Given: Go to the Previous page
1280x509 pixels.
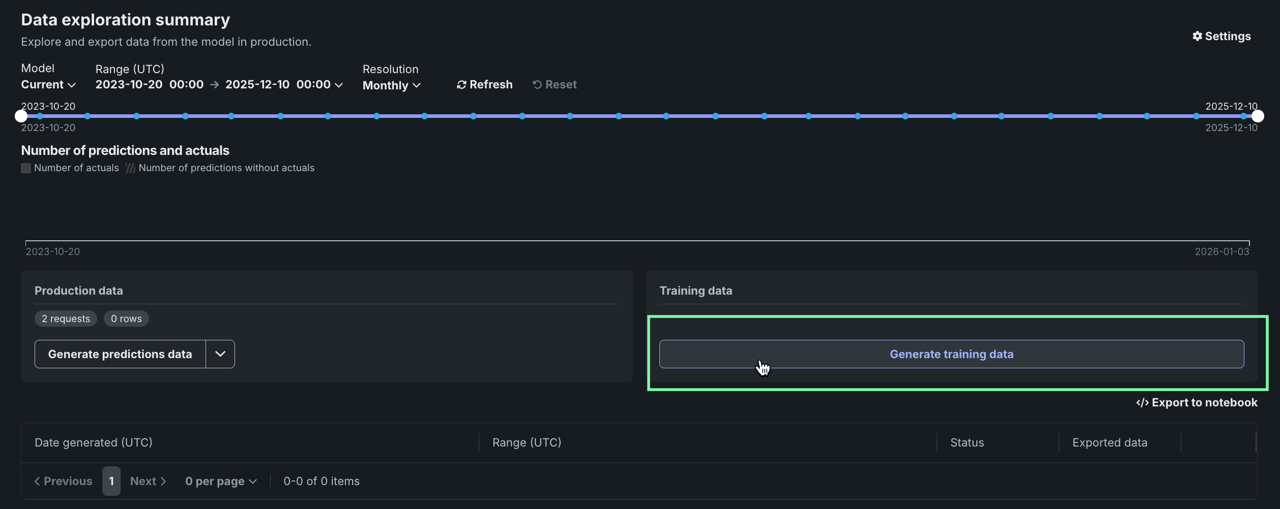Looking at the screenshot, I should pyautogui.click(x=63, y=481).
